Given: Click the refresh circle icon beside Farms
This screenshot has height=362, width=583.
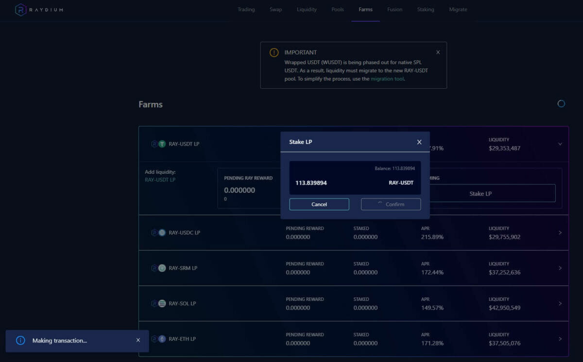Looking at the screenshot, I should (x=561, y=103).
